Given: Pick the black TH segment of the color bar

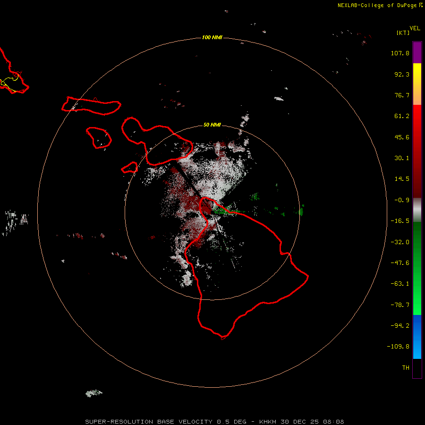Looking at the screenshot, I should click(x=417, y=368).
